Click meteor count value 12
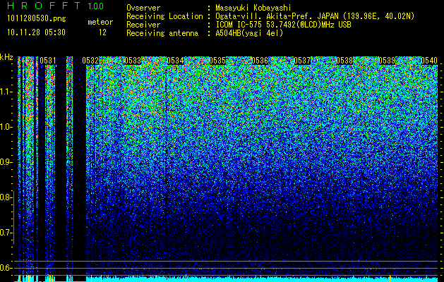 coord(102,32)
